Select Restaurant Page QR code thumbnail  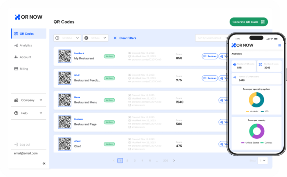[65, 122]
